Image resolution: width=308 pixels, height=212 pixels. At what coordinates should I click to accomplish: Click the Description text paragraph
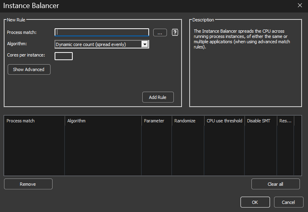(242, 39)
